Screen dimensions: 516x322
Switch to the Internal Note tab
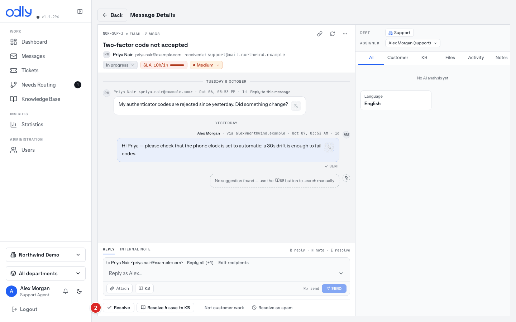point(135,249)
